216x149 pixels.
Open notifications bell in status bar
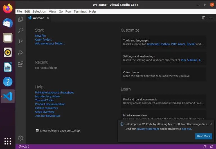click(211, 146)
